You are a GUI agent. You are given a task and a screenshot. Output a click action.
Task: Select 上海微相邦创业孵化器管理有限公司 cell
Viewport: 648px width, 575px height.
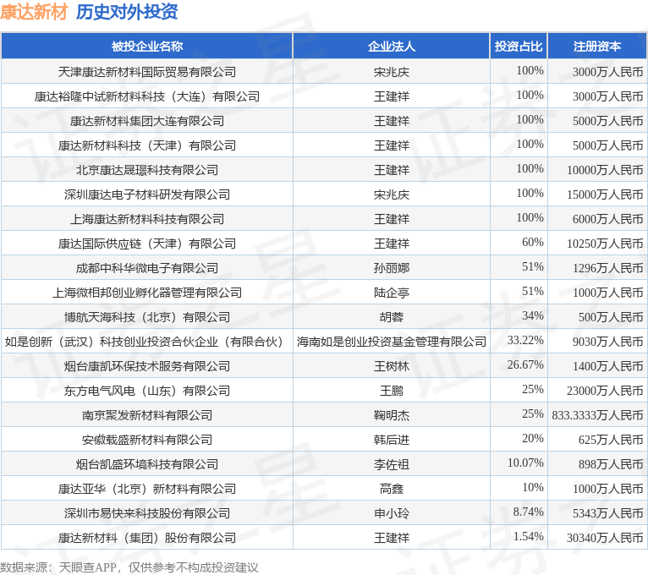coord(146,293)
